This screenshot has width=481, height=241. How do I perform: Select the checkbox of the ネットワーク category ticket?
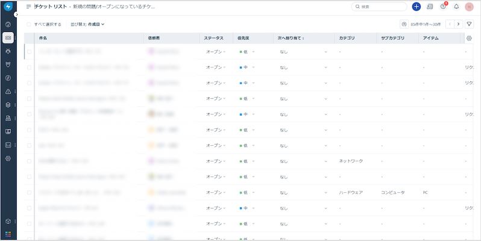29,161
